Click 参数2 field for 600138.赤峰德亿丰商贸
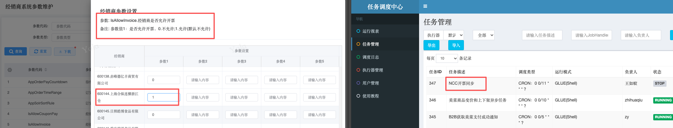 (x=203, y=80)
